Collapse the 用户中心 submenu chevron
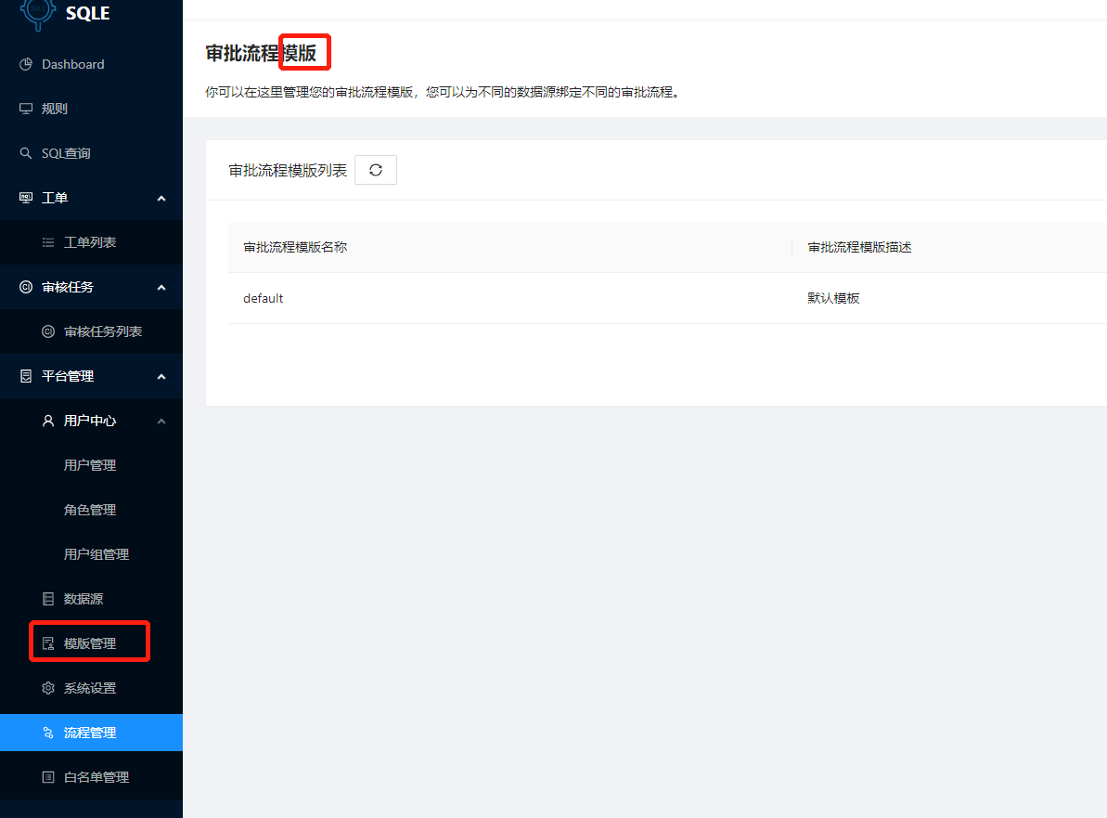 point(161,421)
